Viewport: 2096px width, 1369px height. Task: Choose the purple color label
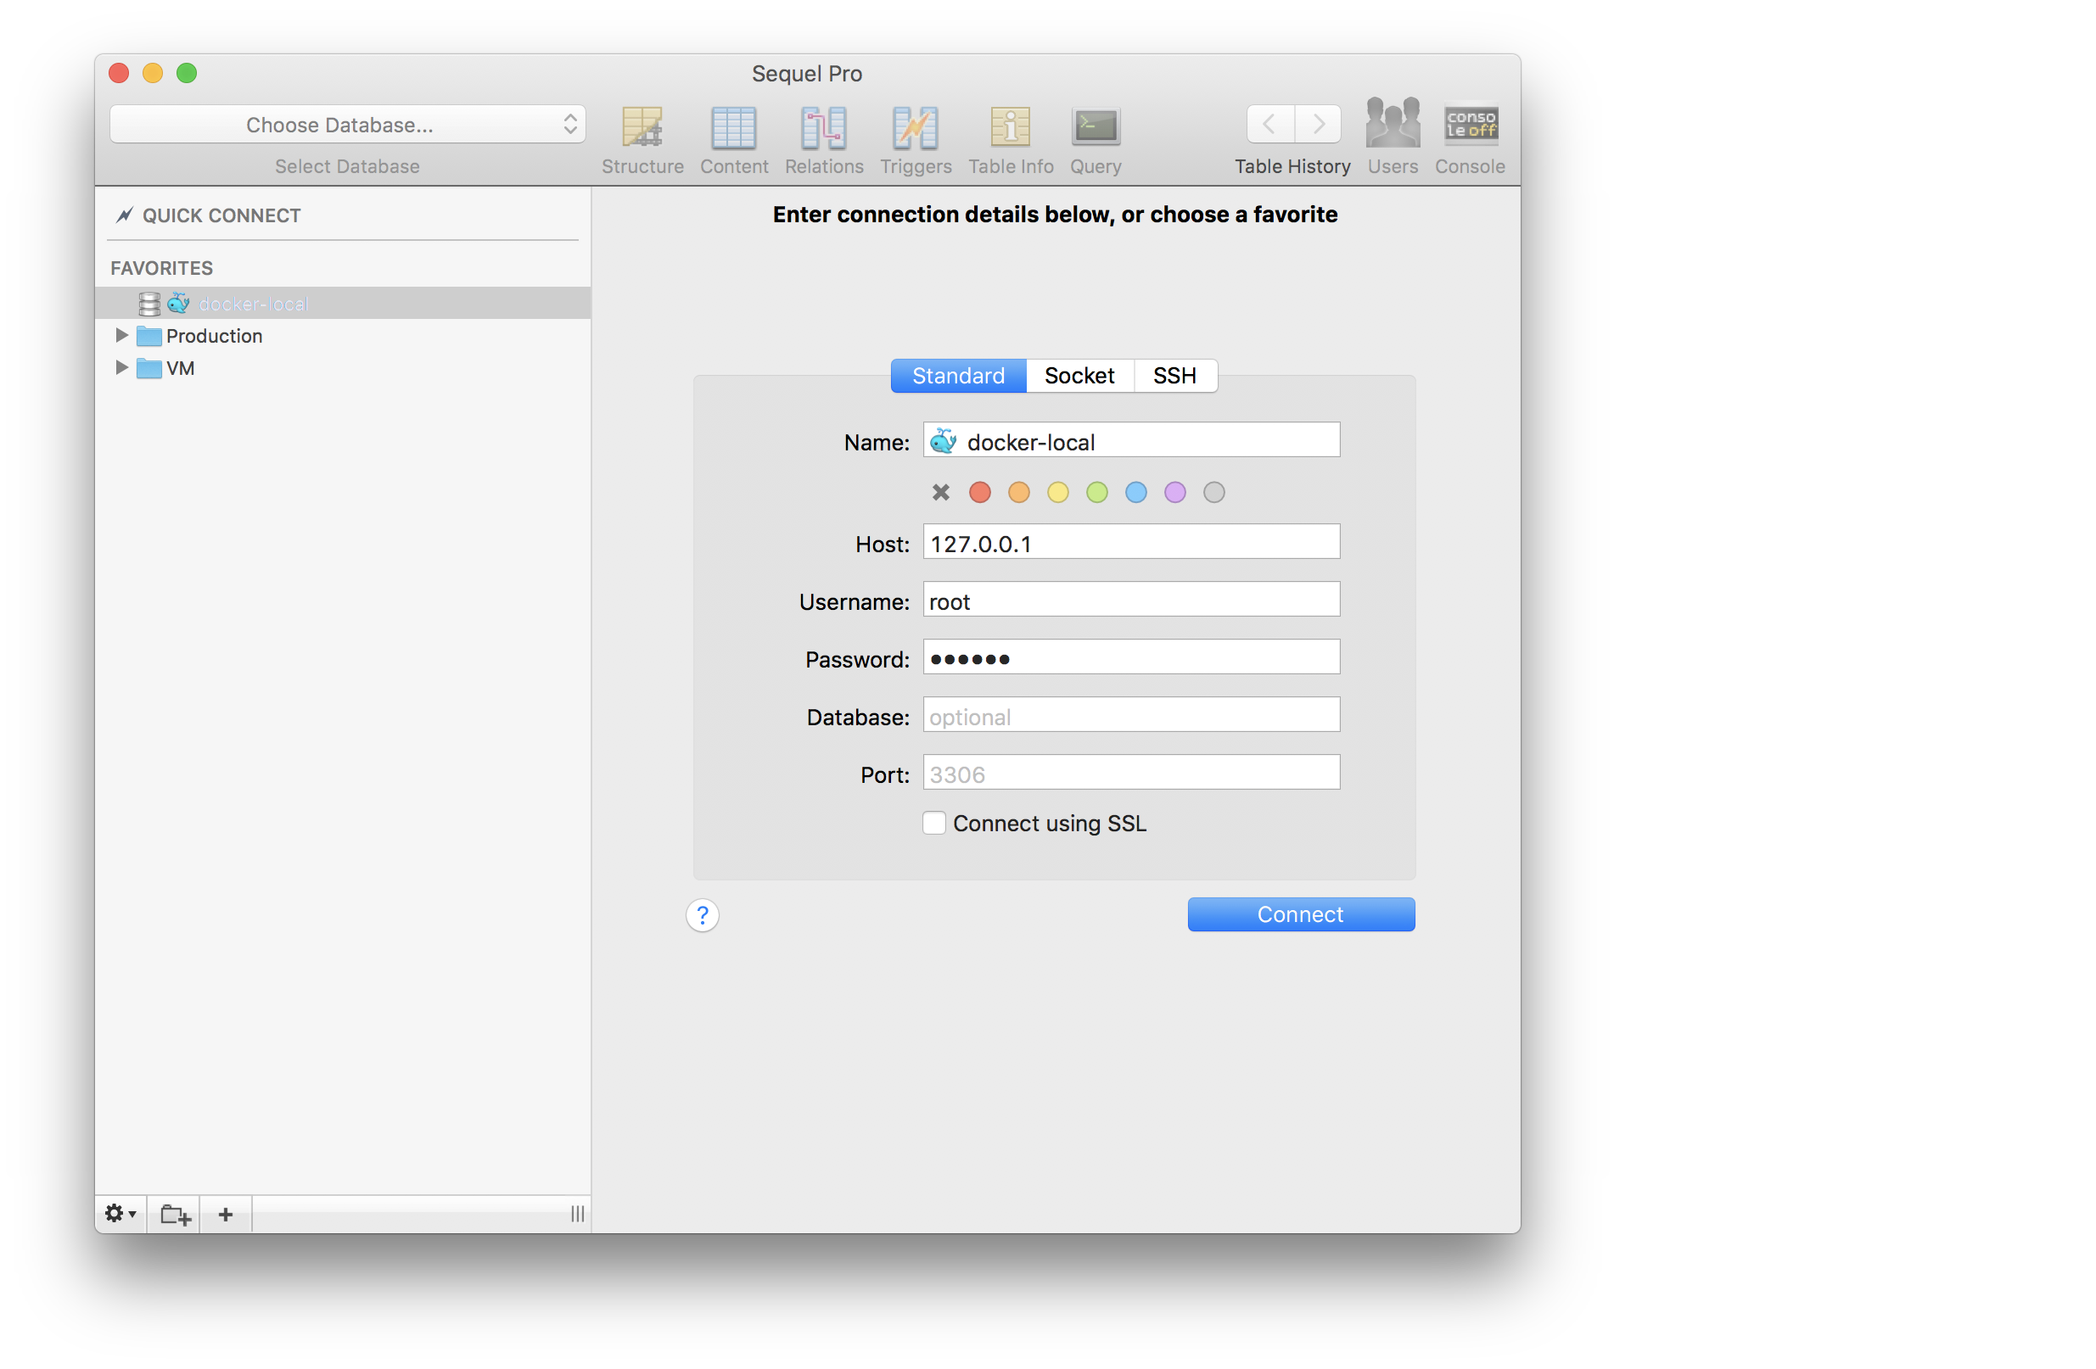[1174, 492]
